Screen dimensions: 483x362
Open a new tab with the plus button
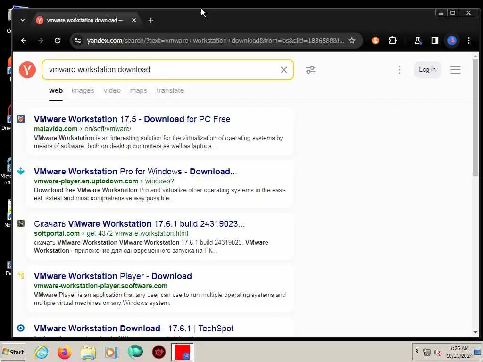(150, 20)
